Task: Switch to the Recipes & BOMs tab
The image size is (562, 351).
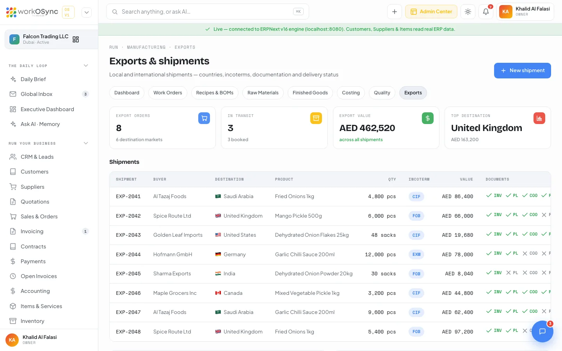Action: (215, 93)
